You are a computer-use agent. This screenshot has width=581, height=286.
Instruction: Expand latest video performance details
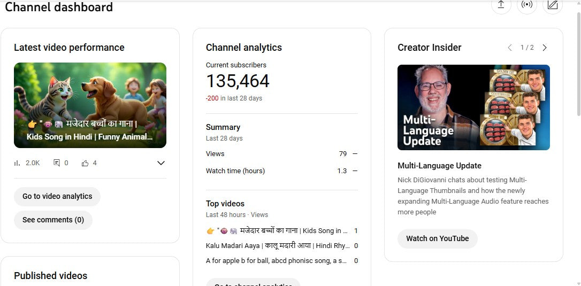160,163
